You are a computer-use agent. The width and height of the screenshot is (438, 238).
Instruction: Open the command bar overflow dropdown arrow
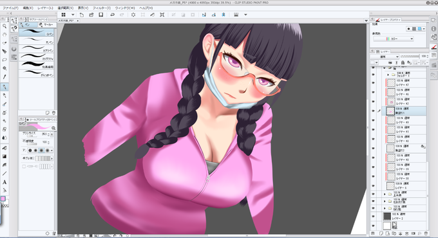(x=245, y=15)
